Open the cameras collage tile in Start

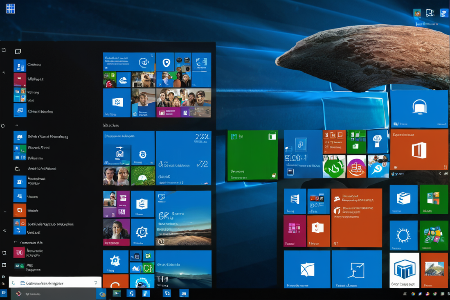[x=183, y=62]
